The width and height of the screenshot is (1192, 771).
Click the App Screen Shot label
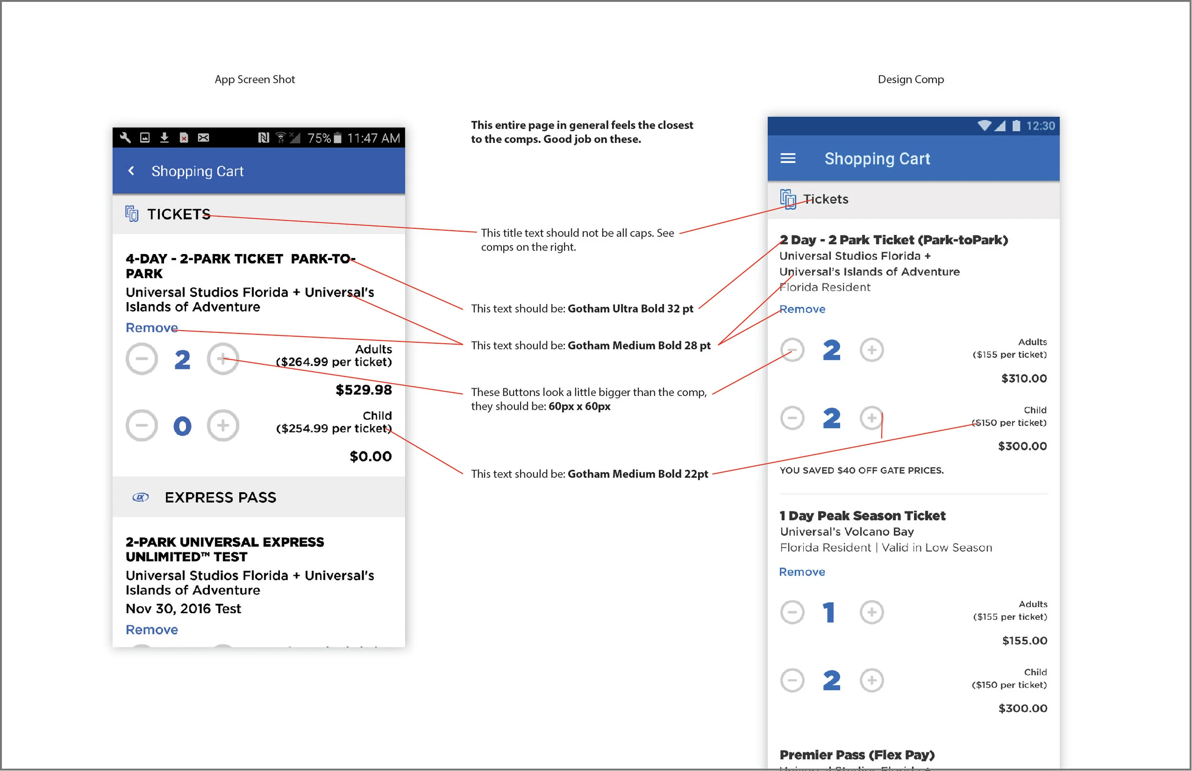pyautogui.click(x=255, y=80)
